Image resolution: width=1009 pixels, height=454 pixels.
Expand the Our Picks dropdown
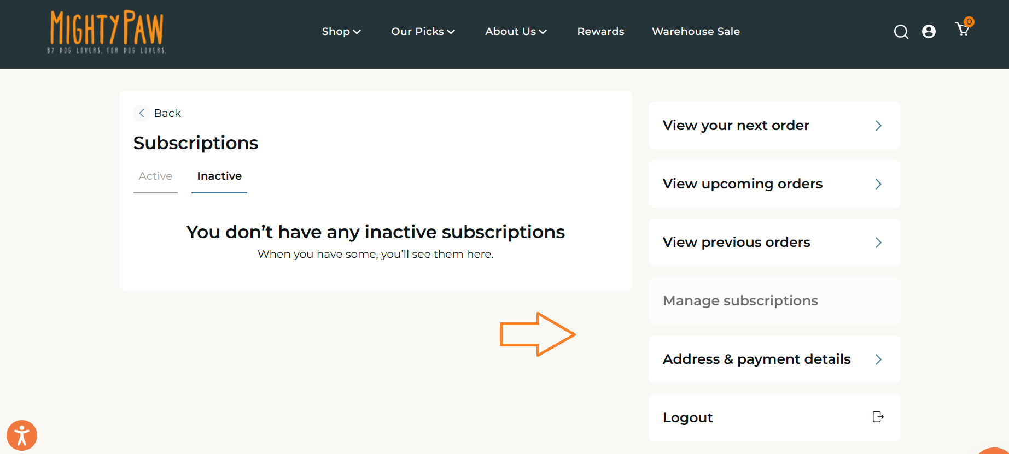pos(423,32)
